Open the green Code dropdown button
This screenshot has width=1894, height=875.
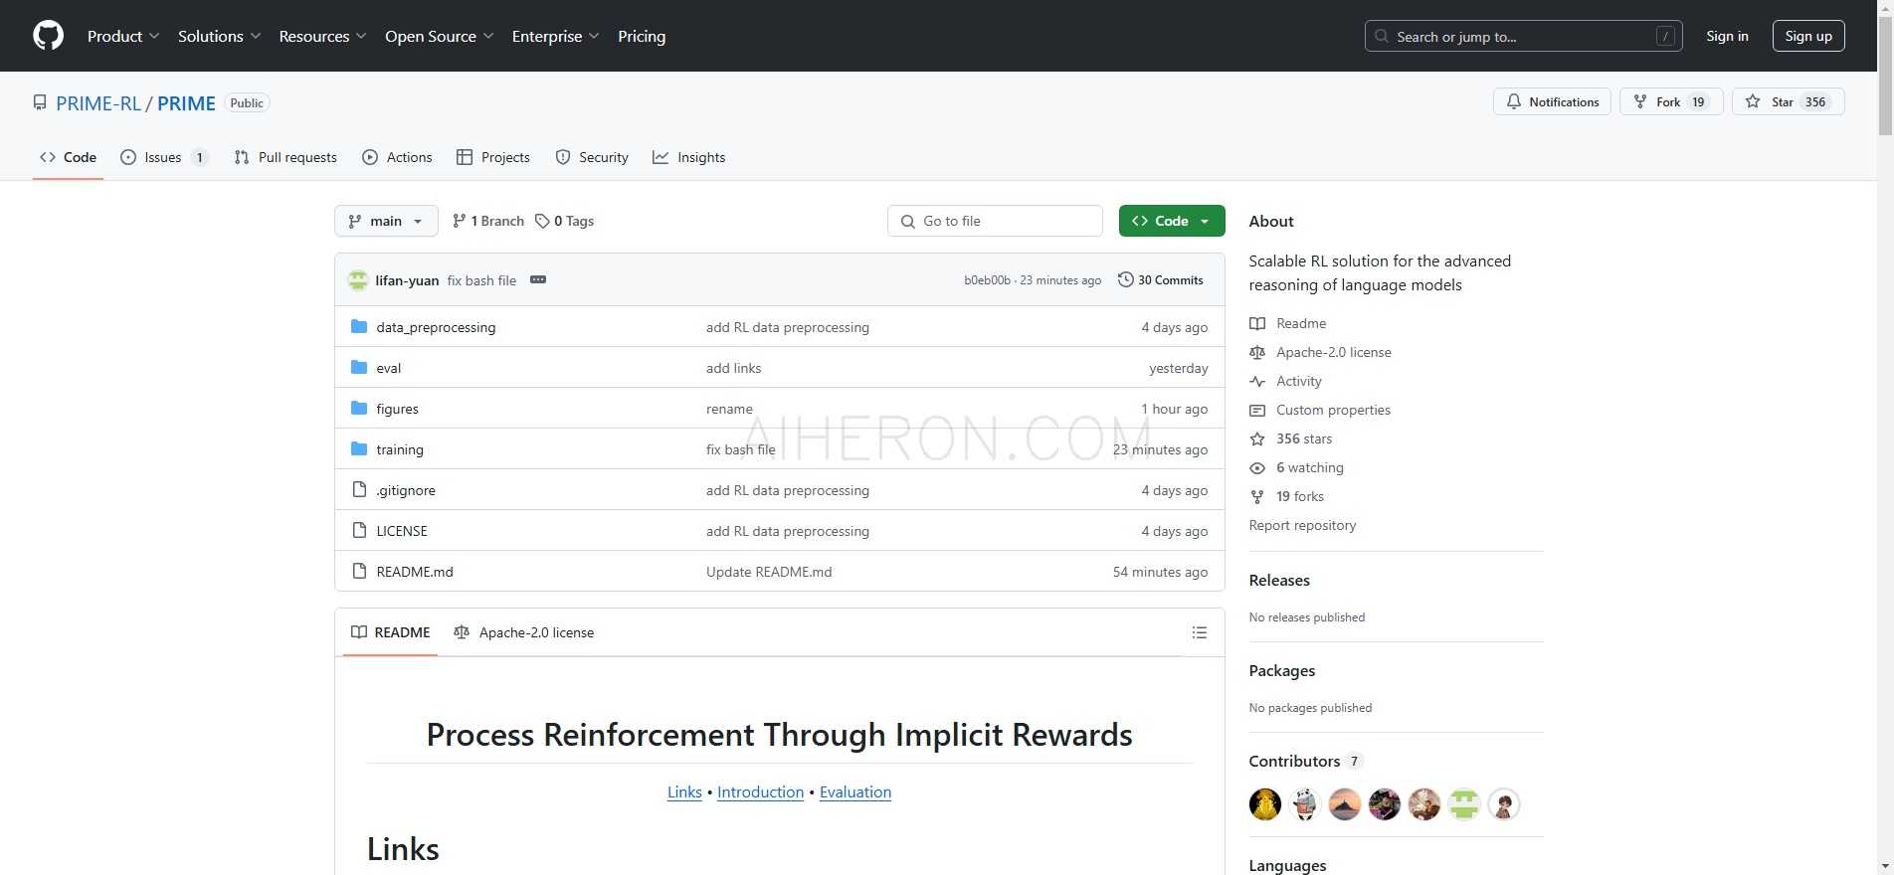1171,221
